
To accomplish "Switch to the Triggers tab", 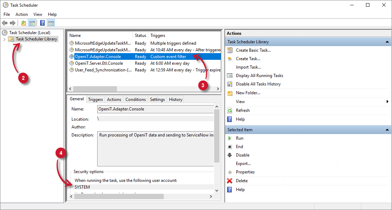I will pyautogui.click(x=95, y=99).
